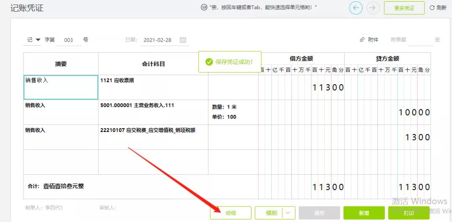Go to next voucher with right arrow
452x222 pixels.
pyautogui.click(x=373, y=8)
